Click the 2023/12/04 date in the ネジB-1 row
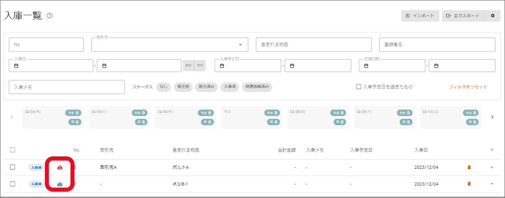Image resolution: width=505 pixels, height=198 pixels. (x=427, y=184)
